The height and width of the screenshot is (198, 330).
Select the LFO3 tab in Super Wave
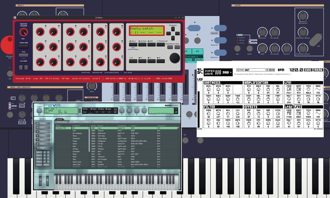coord(298,107)
